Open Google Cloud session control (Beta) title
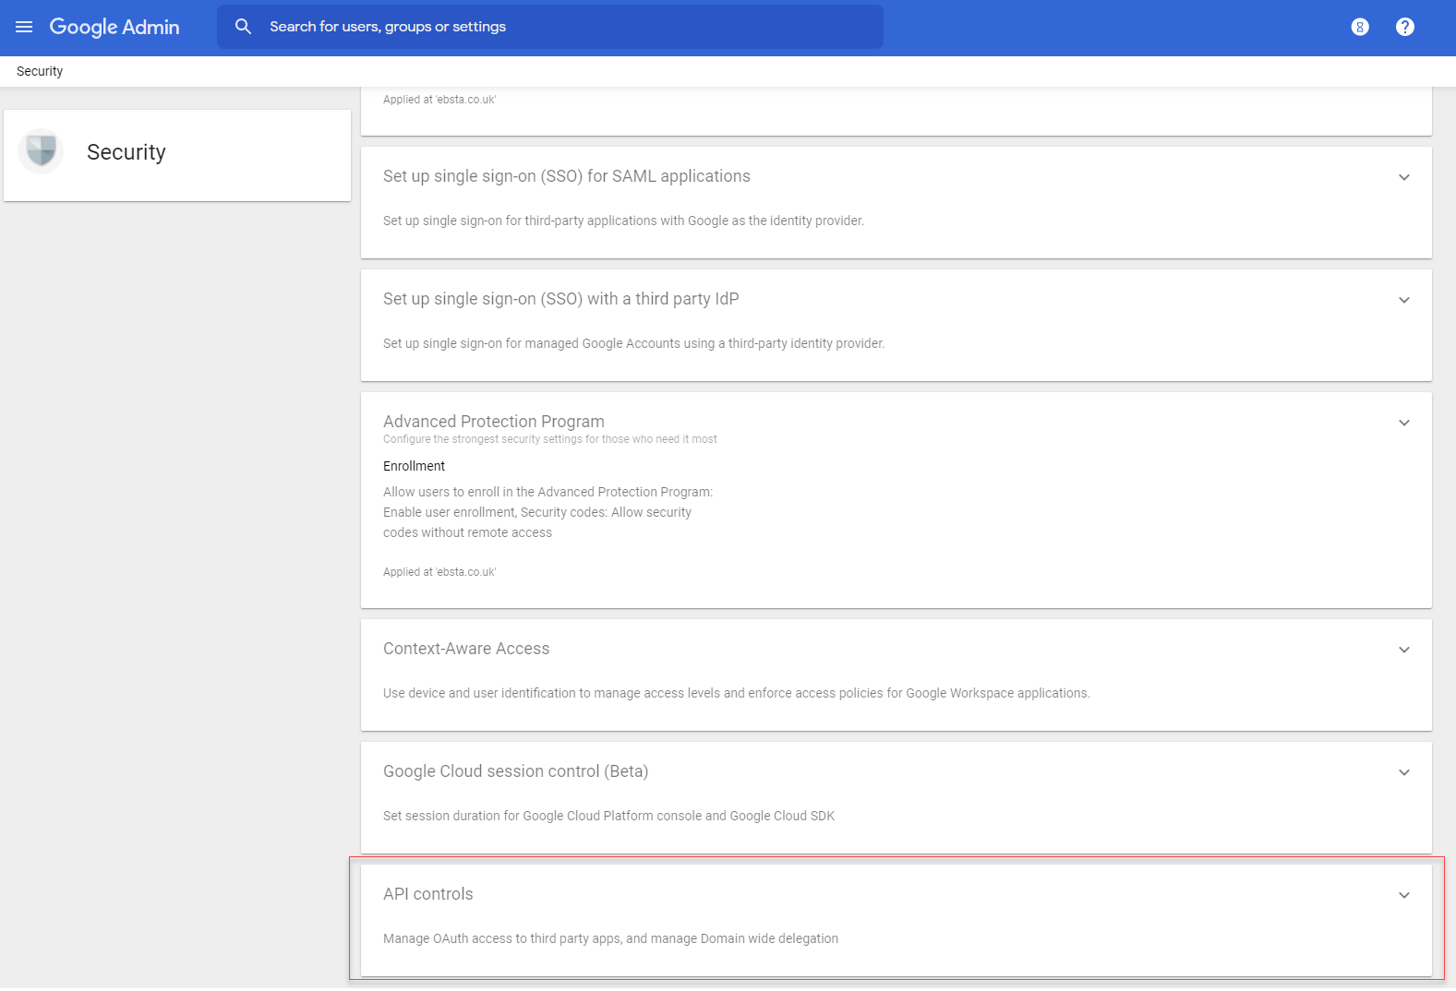 coord(515,771)
